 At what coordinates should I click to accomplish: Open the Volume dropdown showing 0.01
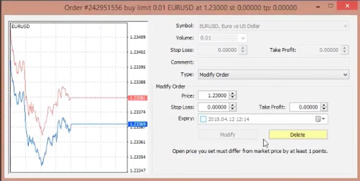pyautogui.click(x=222, y=38)
